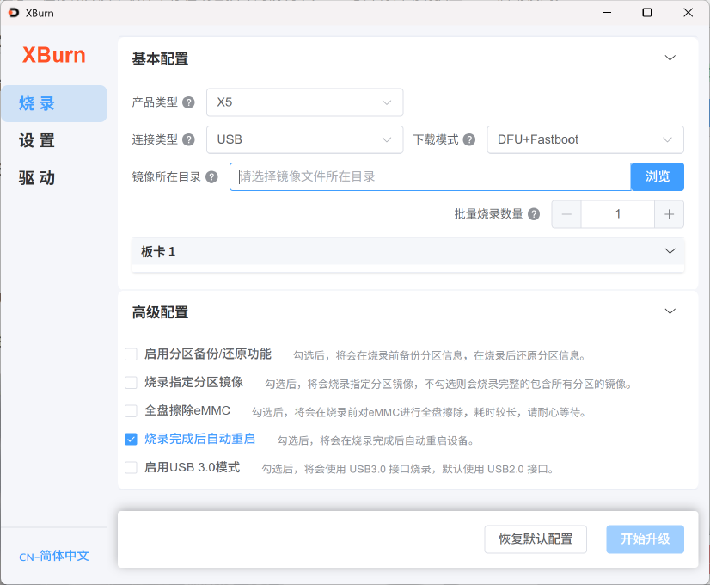
Task: Click 恢复默认配置 button
Action: click(536, 539)
